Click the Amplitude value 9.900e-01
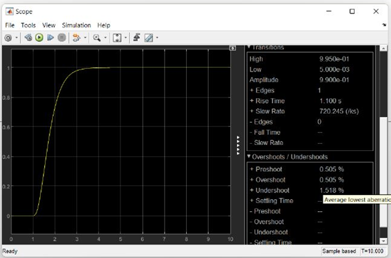 click(334, 80)
